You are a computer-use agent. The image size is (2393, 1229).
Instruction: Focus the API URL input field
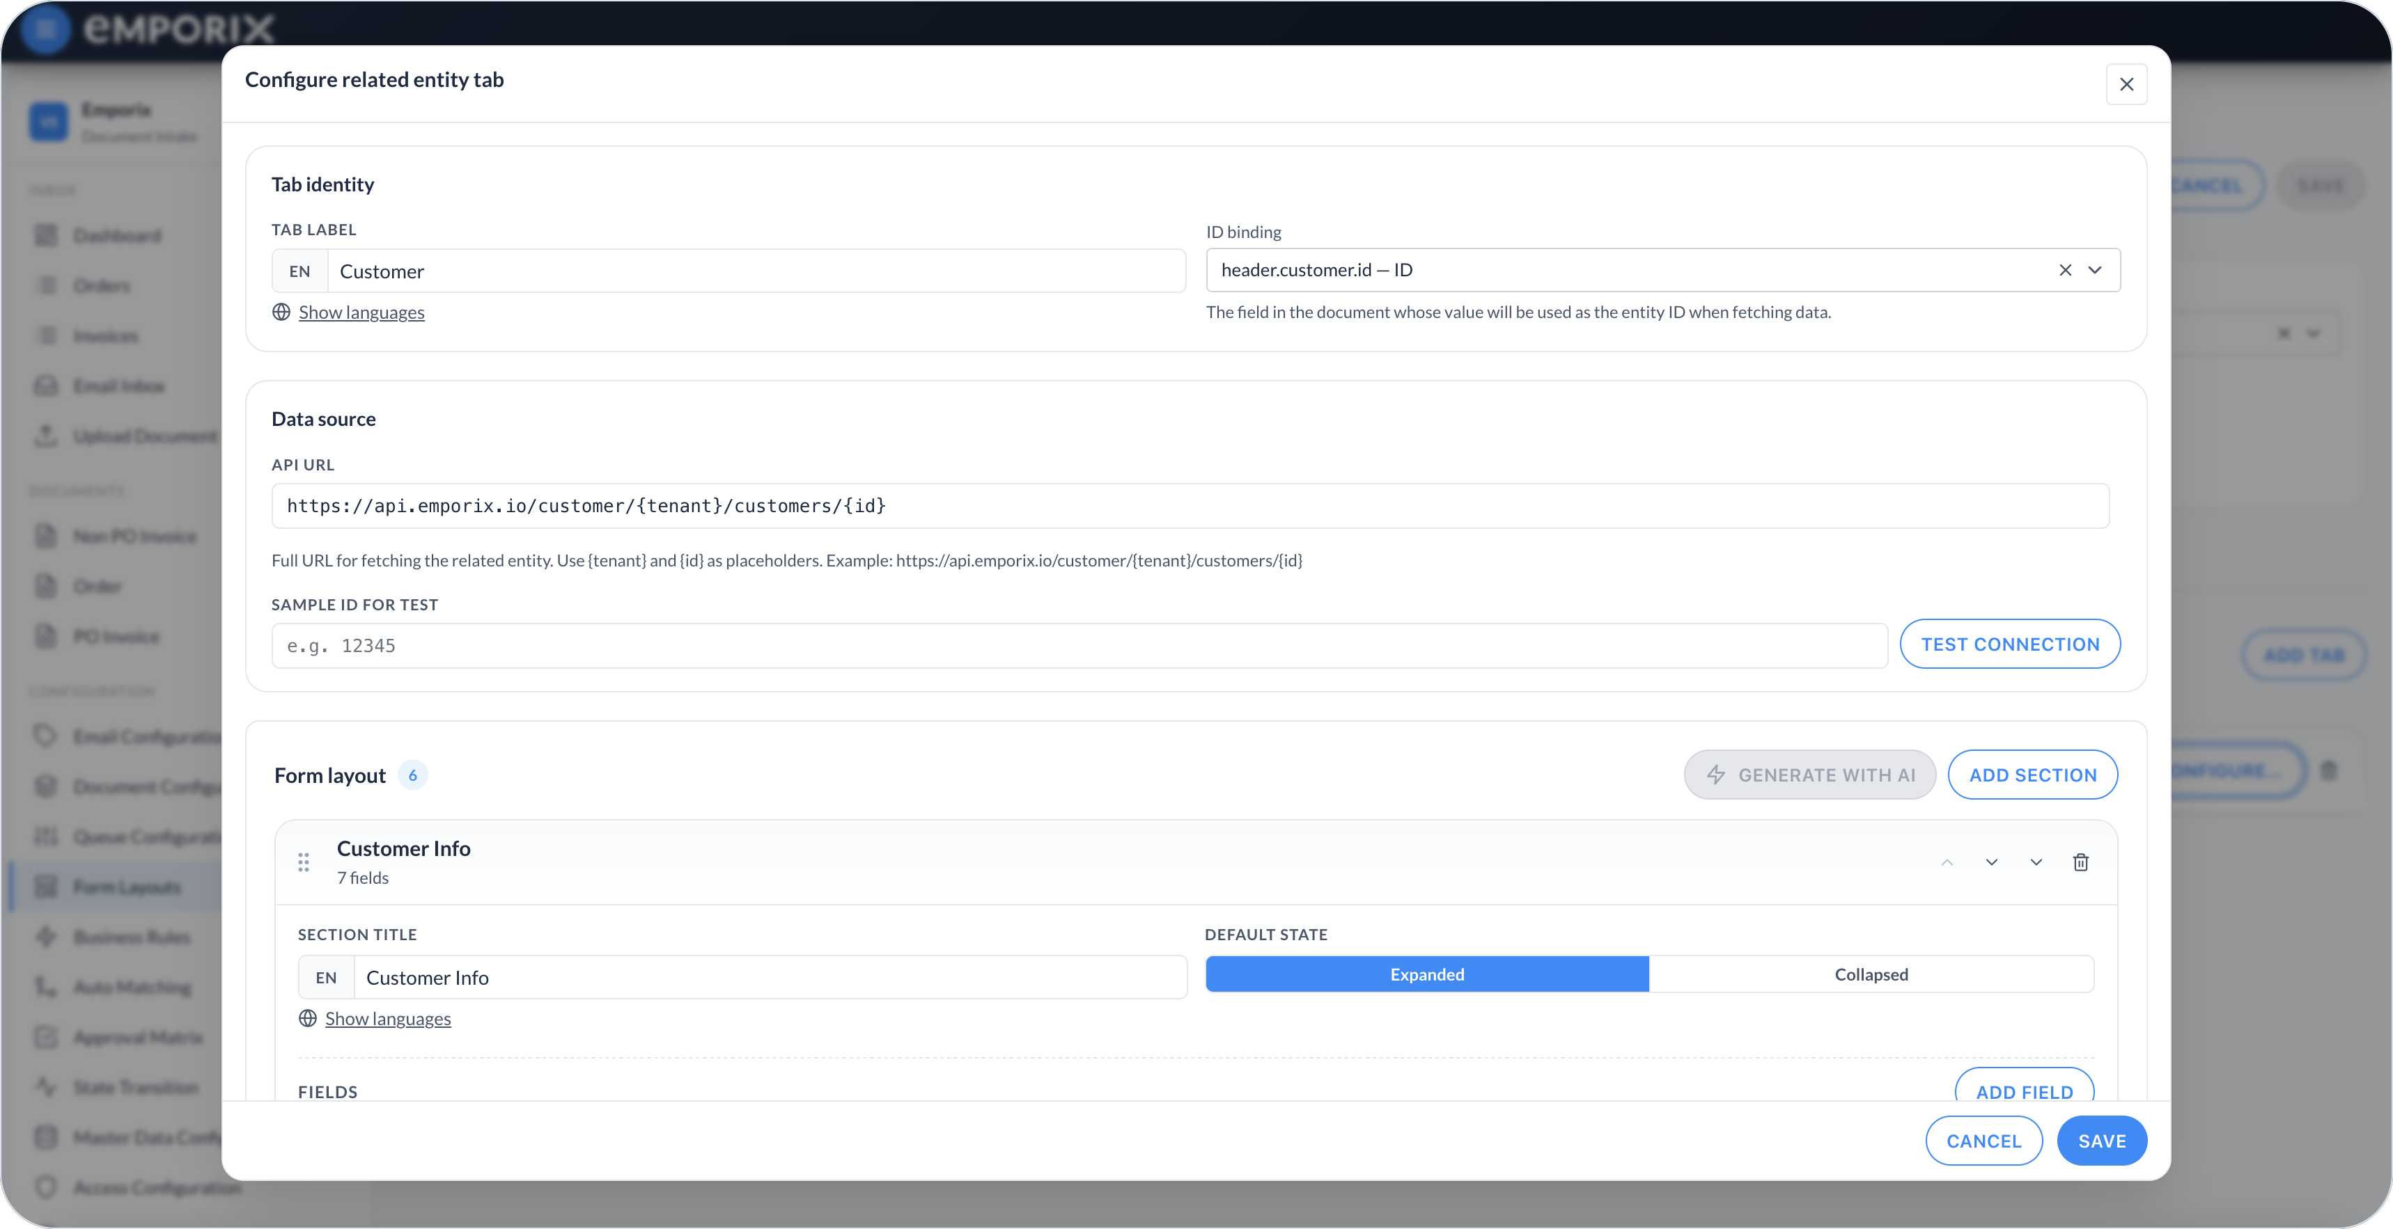(1190, 506)
